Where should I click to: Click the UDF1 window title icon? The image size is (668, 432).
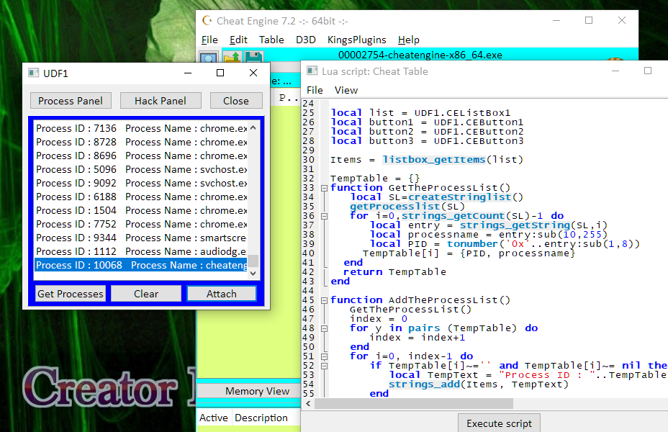pos(33,73)
